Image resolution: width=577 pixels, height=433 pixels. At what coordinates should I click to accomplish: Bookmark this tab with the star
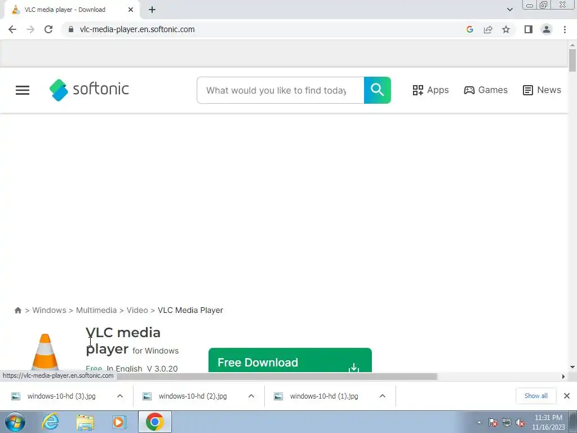tap(506, 29)
